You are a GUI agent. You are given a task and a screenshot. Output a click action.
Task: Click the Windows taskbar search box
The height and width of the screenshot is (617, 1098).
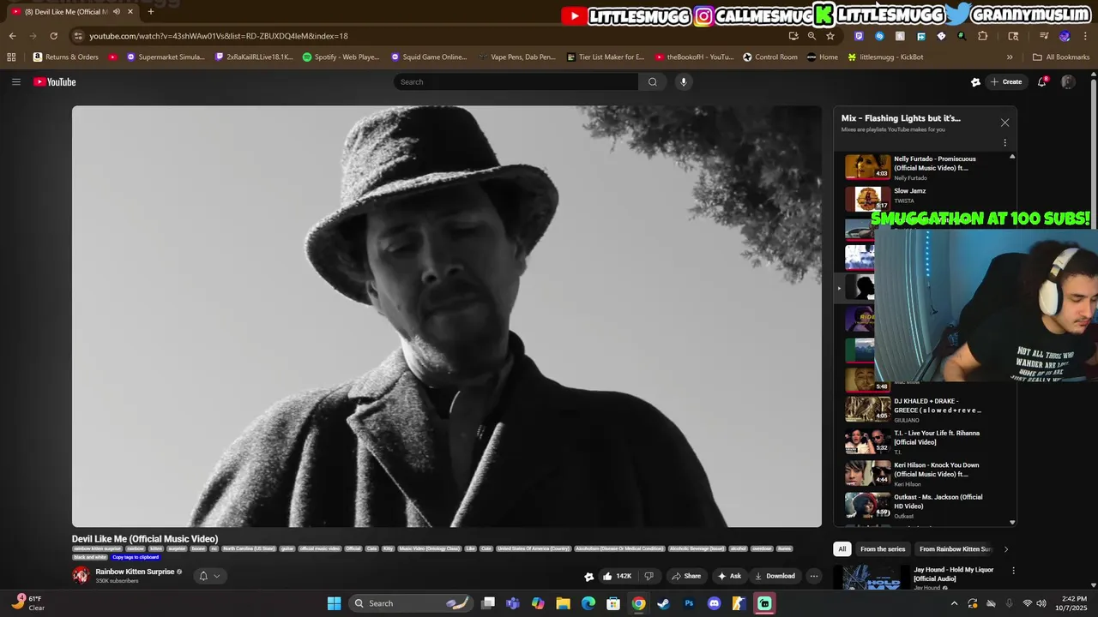click(x=410, y=603)
